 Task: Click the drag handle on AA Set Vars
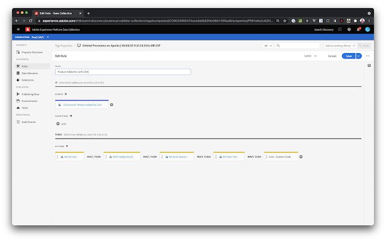(x=57, y=157)
